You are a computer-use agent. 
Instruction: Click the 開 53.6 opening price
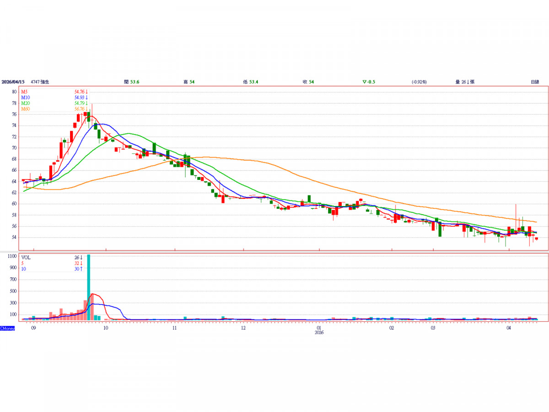[131, 81]
